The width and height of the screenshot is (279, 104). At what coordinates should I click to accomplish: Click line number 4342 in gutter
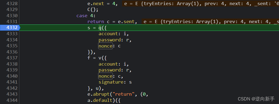coord(12,88)
